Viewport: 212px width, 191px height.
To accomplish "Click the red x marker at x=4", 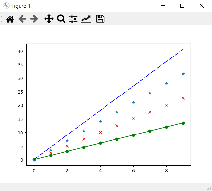I will click(x=100, y=133).
